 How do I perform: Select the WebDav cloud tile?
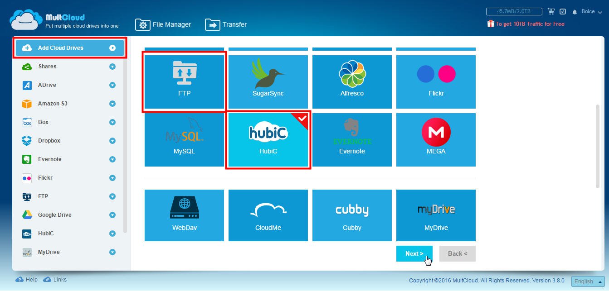pyautogui.click(x=184, y=215)
